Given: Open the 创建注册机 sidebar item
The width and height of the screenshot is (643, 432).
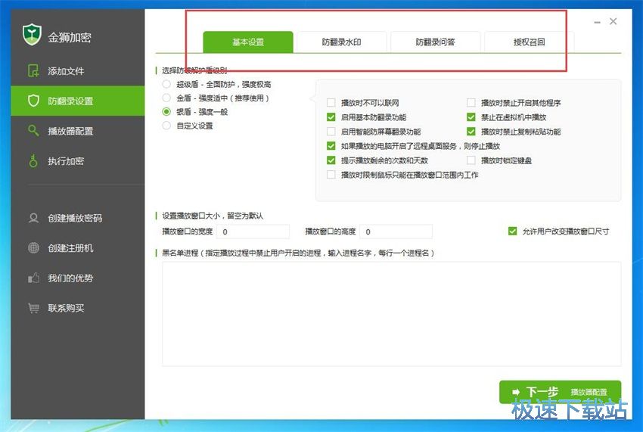Looking at the screenshot, I should click(77, 248).
